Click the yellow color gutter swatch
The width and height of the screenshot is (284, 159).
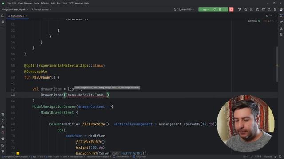[18, 153]
